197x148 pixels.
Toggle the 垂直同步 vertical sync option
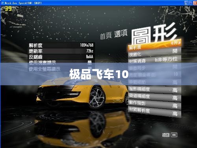click(x=155, y=67)
